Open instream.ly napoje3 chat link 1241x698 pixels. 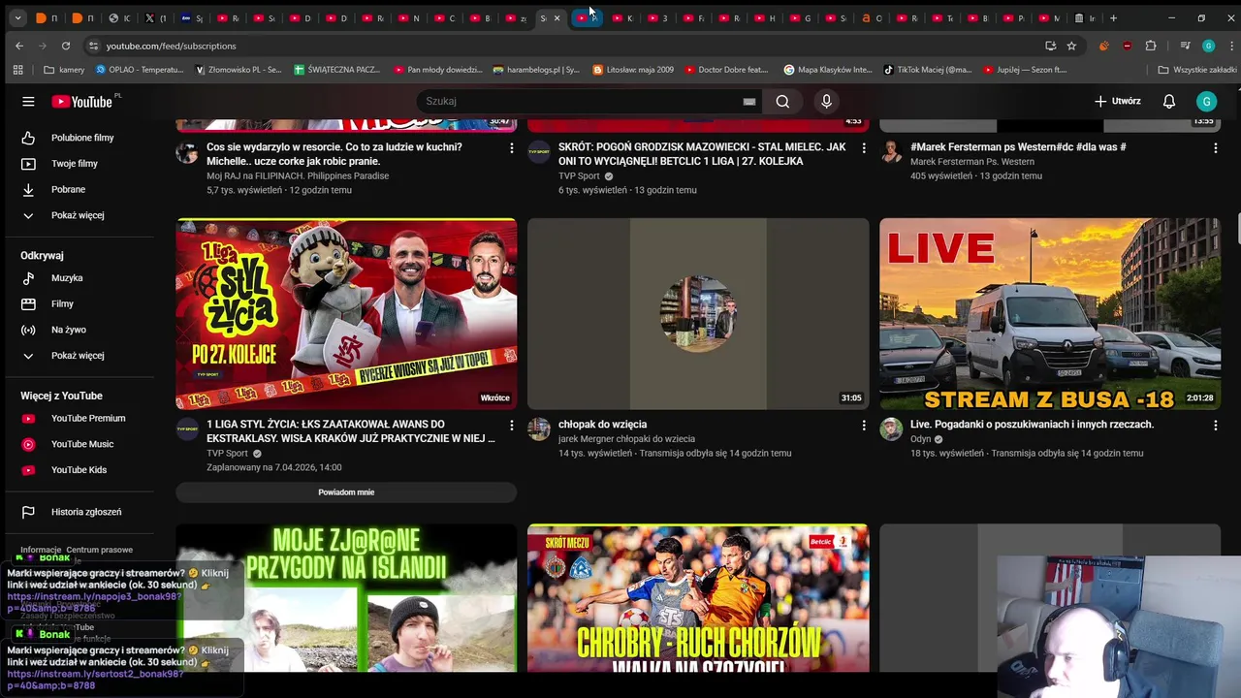tap(94, 602)
